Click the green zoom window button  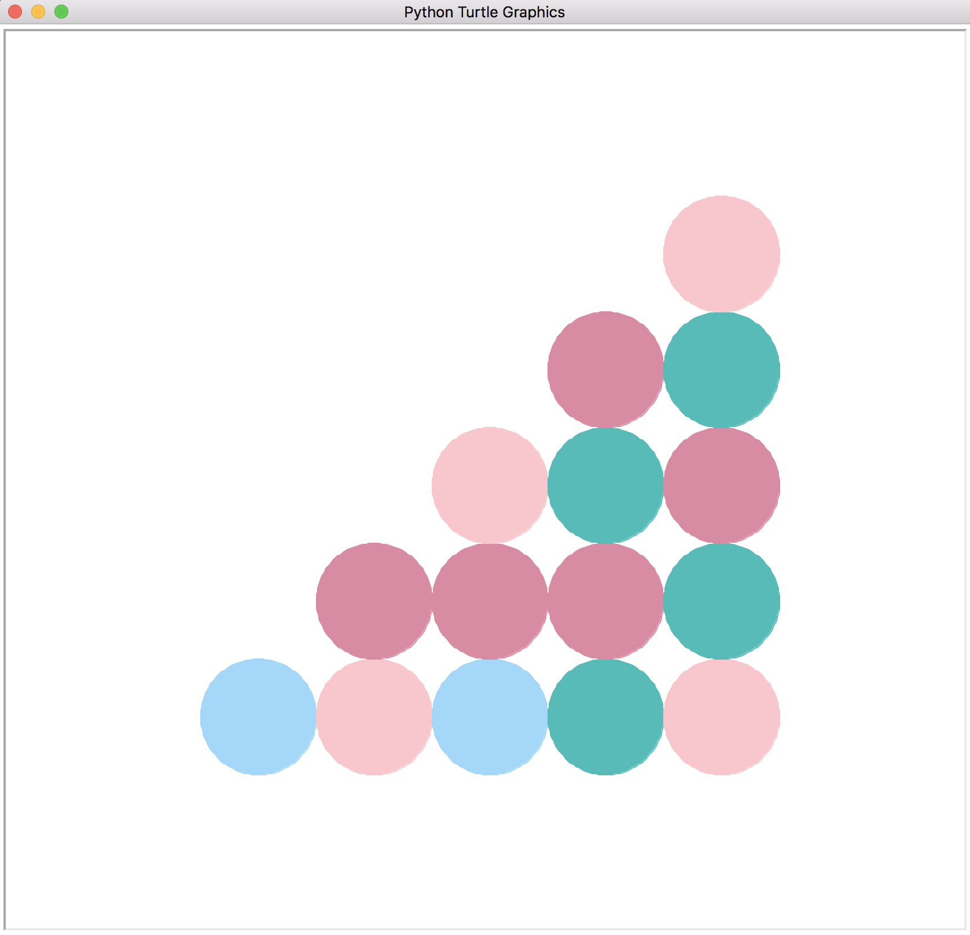[61, 12]
